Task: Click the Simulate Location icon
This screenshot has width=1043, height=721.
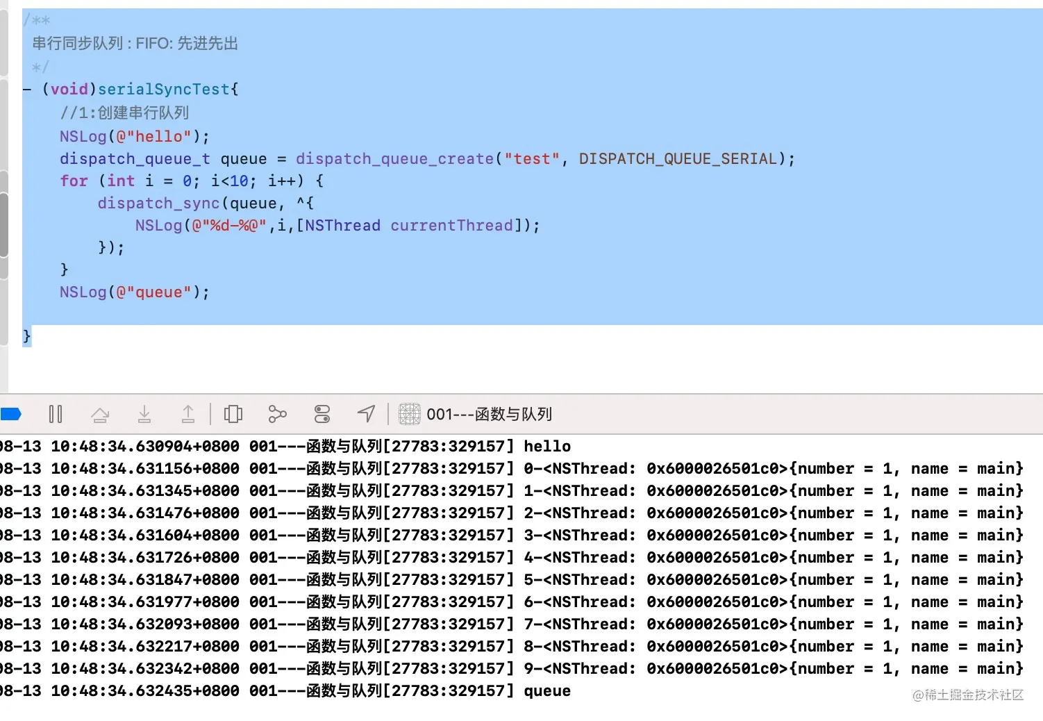Action: 366,413
